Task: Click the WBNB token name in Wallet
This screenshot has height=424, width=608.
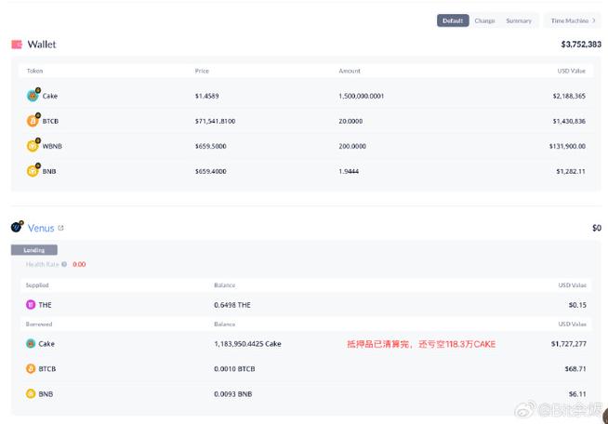Action: click(52, 146)
